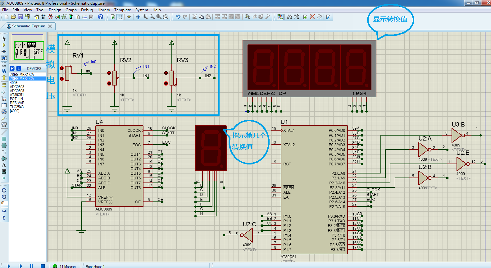The height and width of the screenshot is (268, 491).
Task: Click the Property Assignment Tool icon
Action: pyautogui.click(x=296, y=17)
